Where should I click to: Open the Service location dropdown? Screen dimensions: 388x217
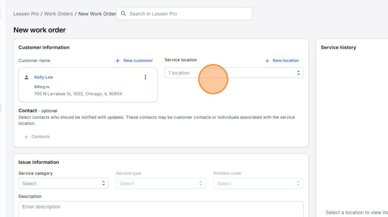tap(234, 73)
